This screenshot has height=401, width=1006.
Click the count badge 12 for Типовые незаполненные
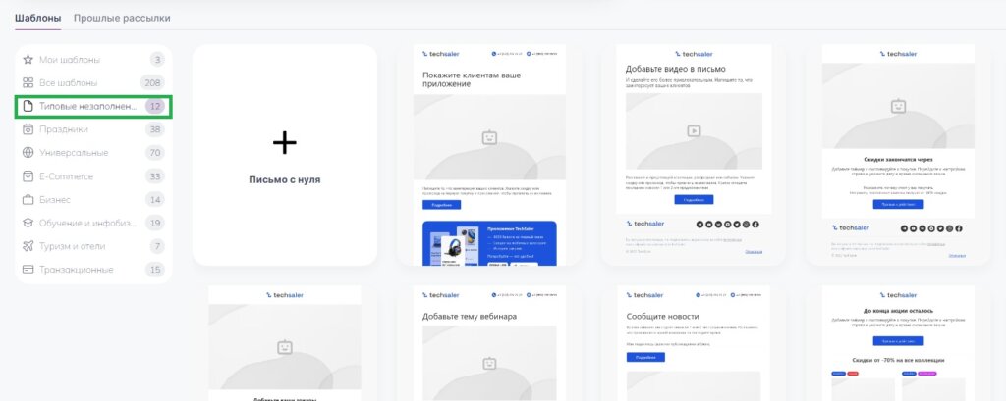(x=154, y=106)
